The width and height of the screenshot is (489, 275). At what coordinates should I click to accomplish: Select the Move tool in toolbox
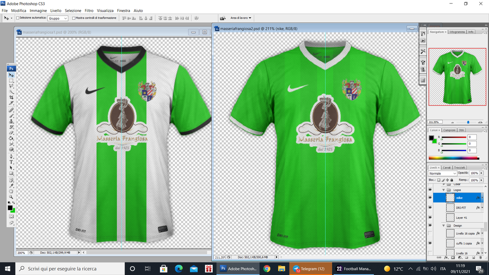coord(11,75)
